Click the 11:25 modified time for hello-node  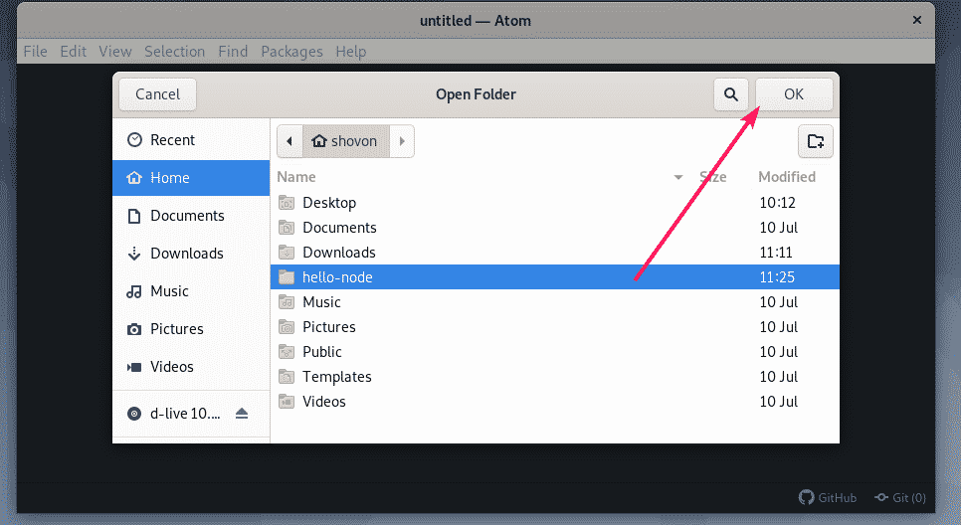click(777, 276)
